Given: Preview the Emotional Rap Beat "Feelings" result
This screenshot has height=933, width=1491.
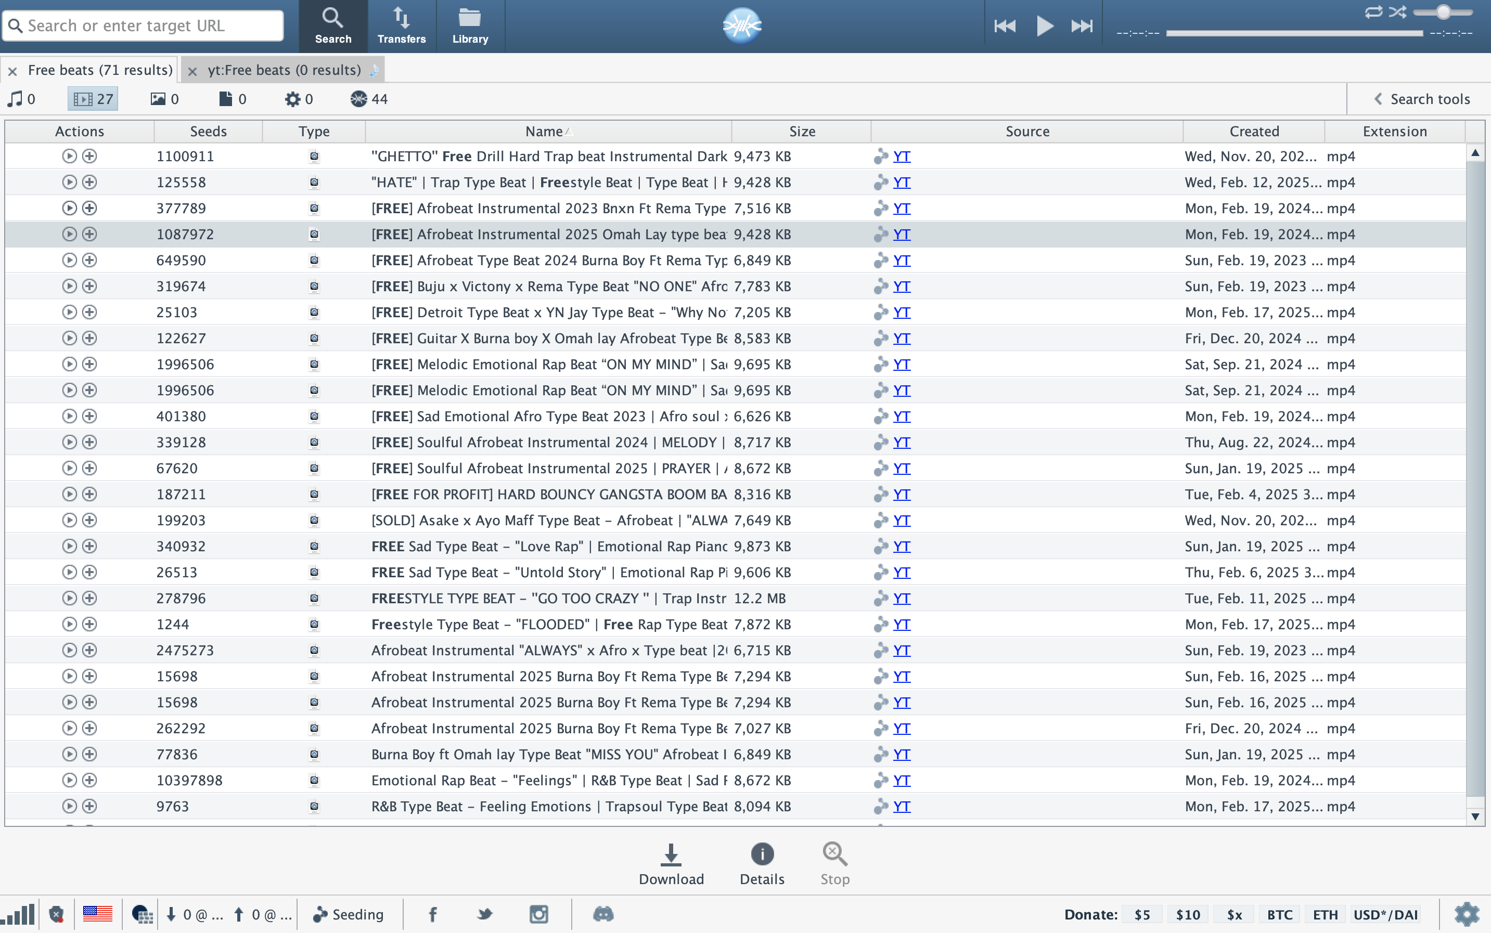Looking at the screenshot, I should coord(69,780).
